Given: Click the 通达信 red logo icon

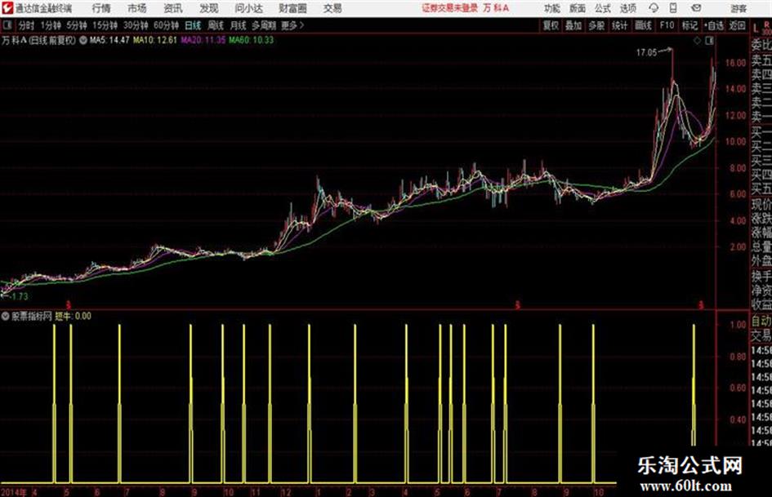Looking at the screenshot, I should click(7, 8).
